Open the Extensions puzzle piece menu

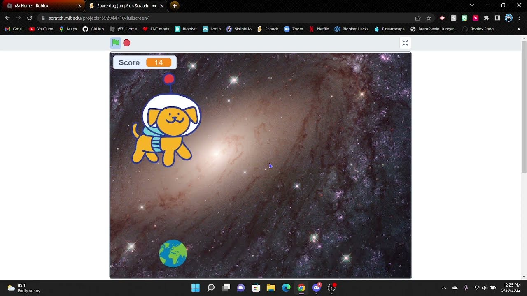click(486, 18)
